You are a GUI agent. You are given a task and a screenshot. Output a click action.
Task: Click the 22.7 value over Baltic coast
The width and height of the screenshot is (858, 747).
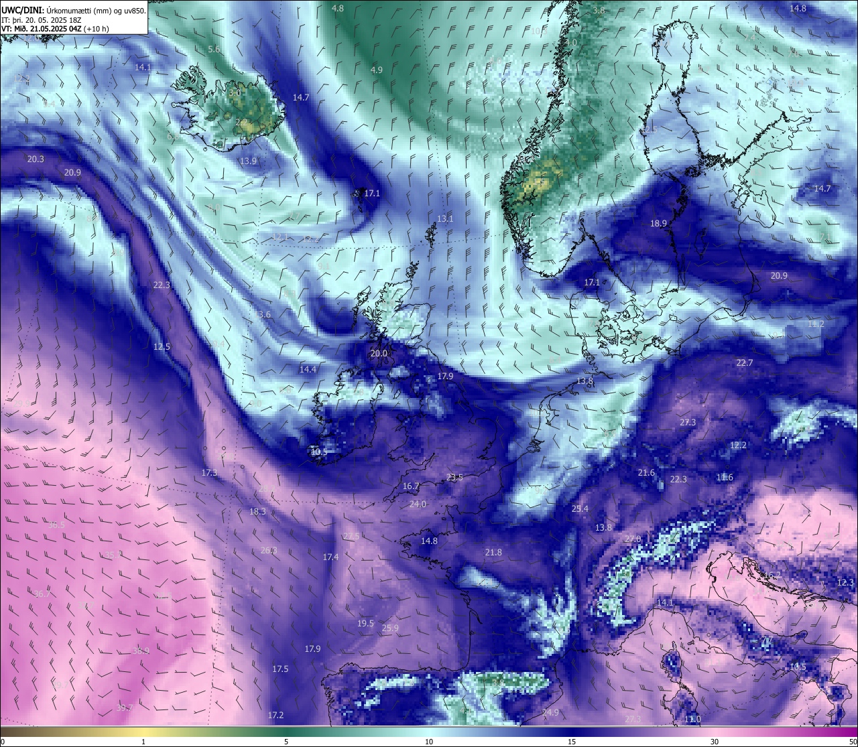(x=745, y=362)
